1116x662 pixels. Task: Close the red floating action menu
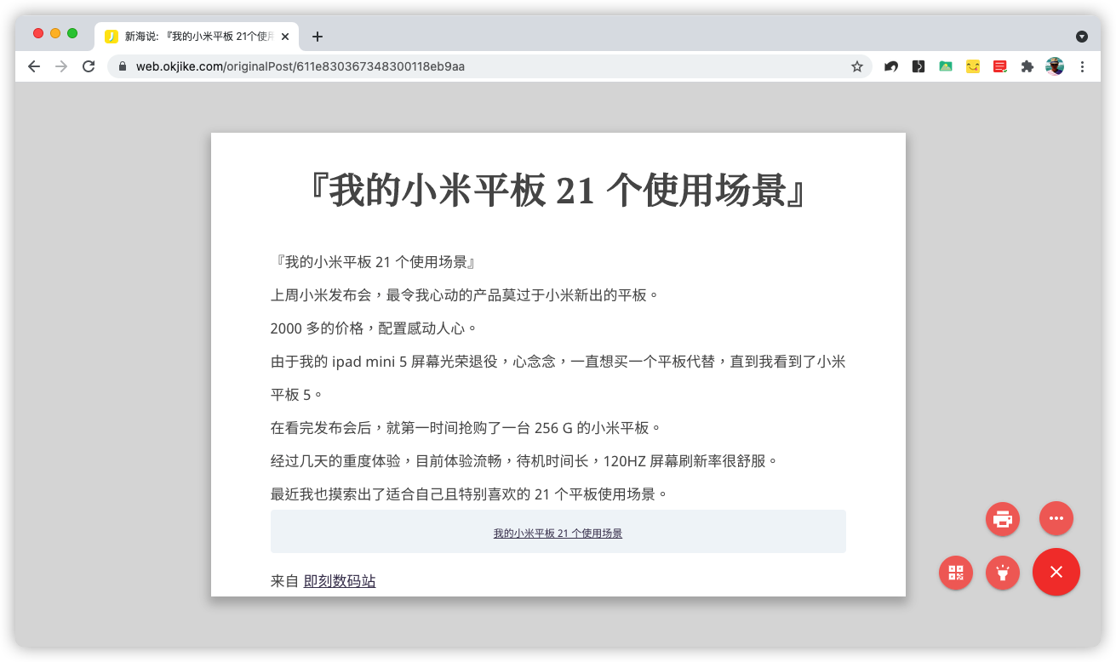(1056, 572)
